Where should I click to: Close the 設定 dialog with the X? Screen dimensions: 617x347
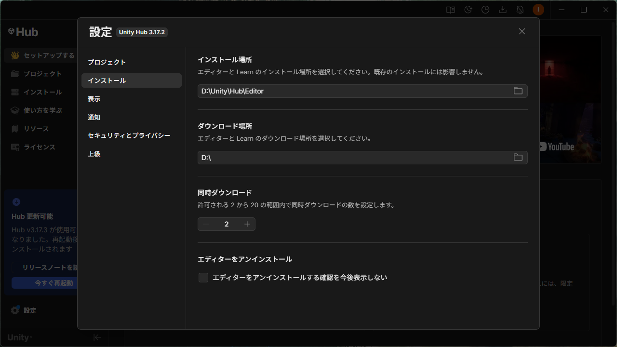tap(522, 31)
